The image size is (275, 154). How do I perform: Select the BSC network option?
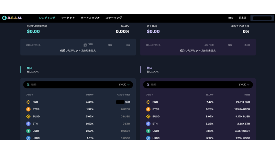coord(231,18)
